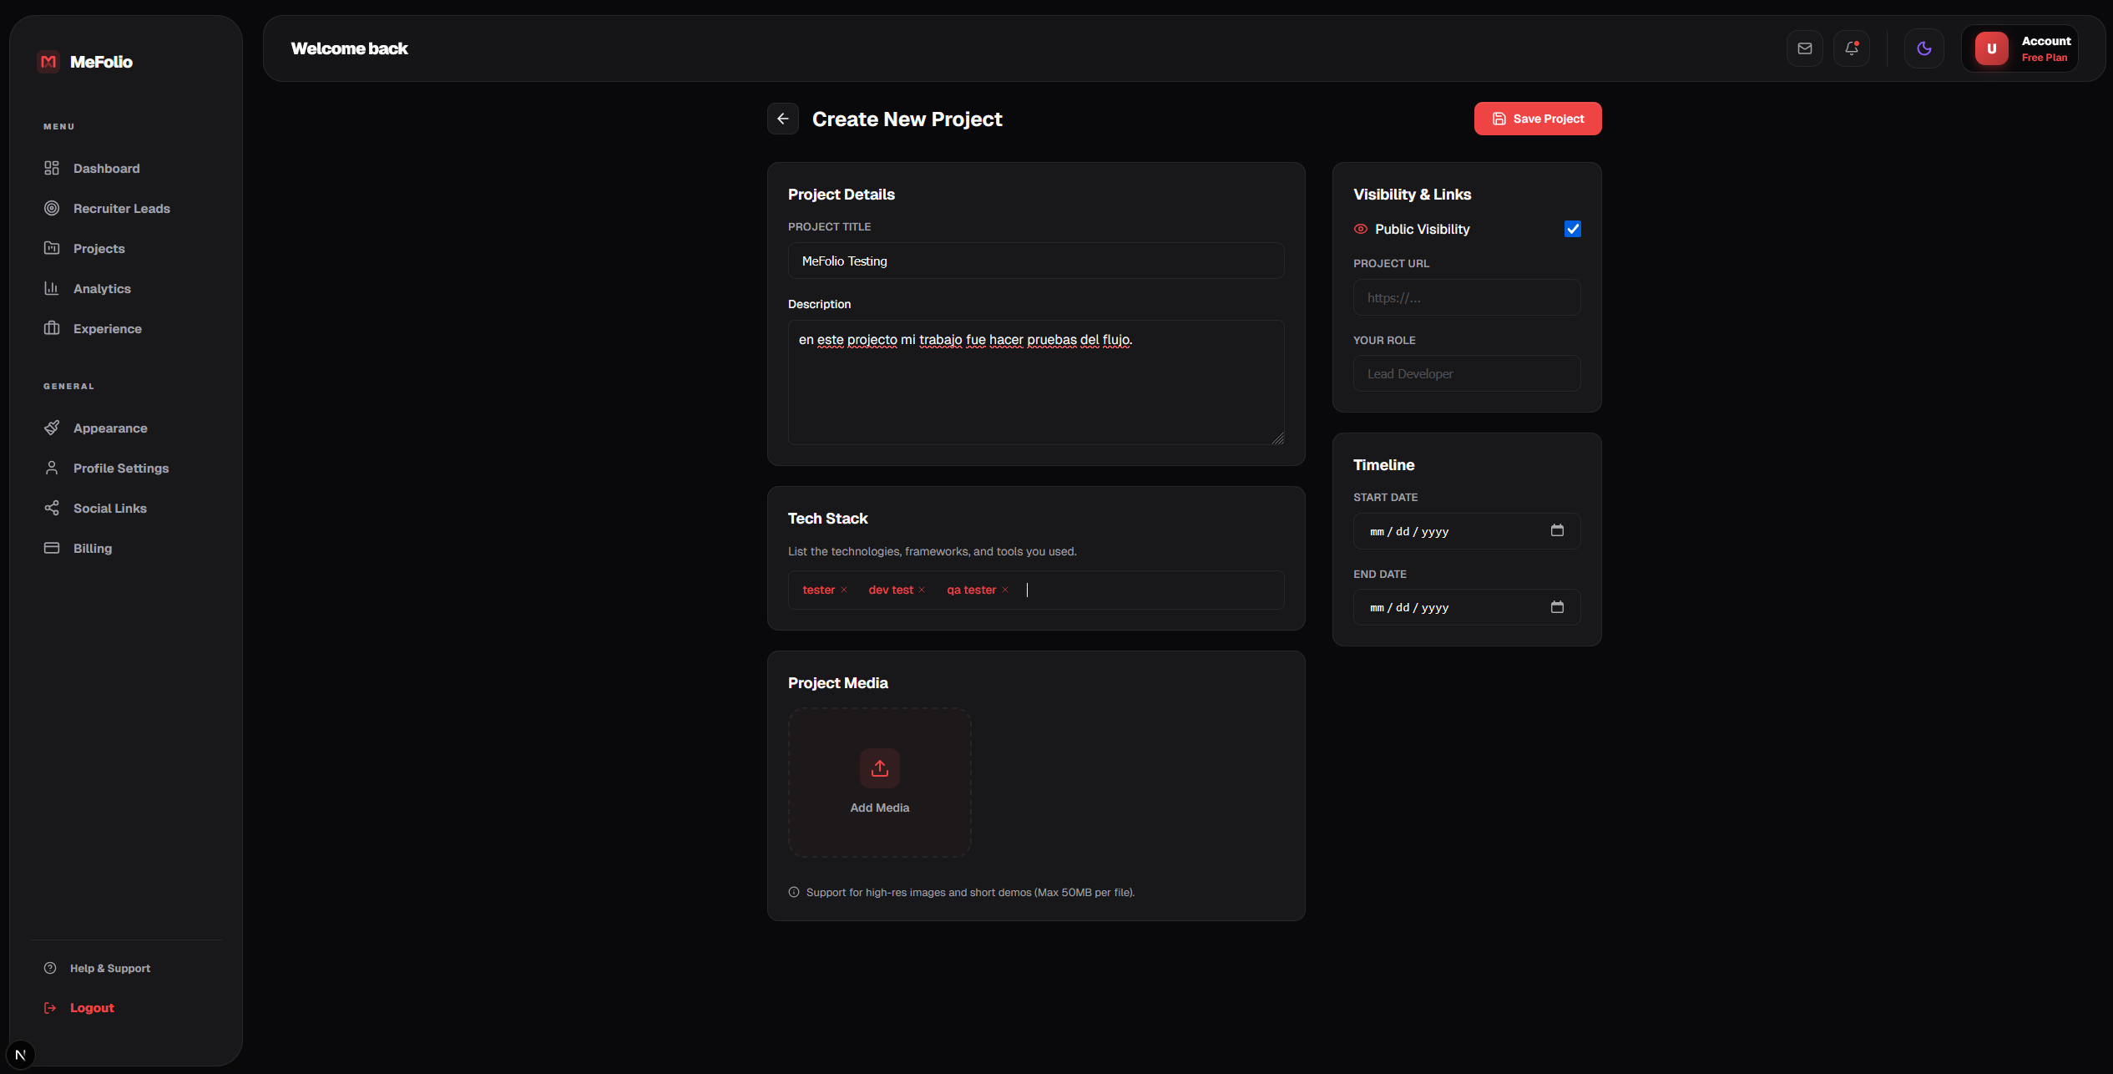Click the Description textarea resize handle

1277,438
